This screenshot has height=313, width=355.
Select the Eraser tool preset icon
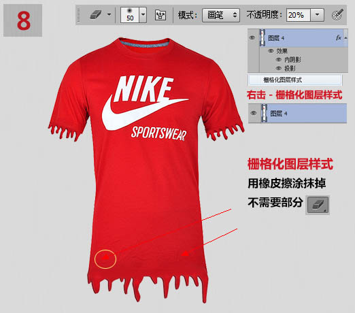point(95,15)
